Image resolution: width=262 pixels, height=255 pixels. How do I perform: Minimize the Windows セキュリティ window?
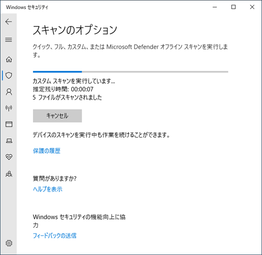[215, 7]
